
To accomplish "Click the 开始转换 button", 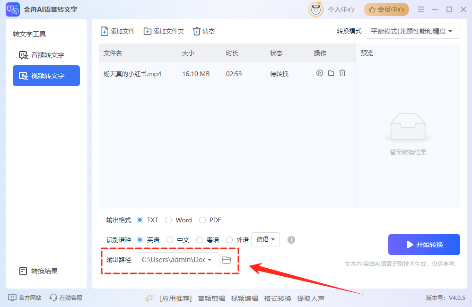I will coord(424,245).
